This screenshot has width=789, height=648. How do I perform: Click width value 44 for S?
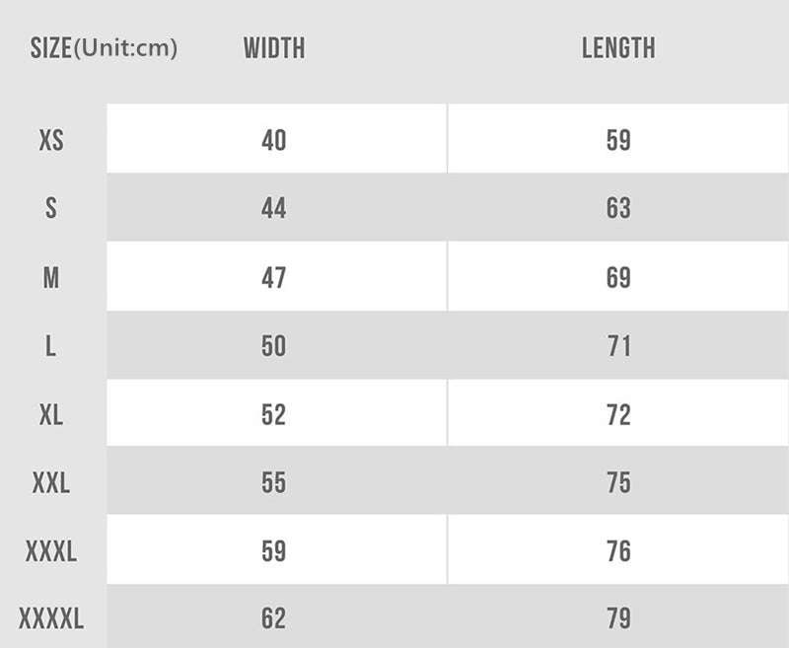(274, 209)
